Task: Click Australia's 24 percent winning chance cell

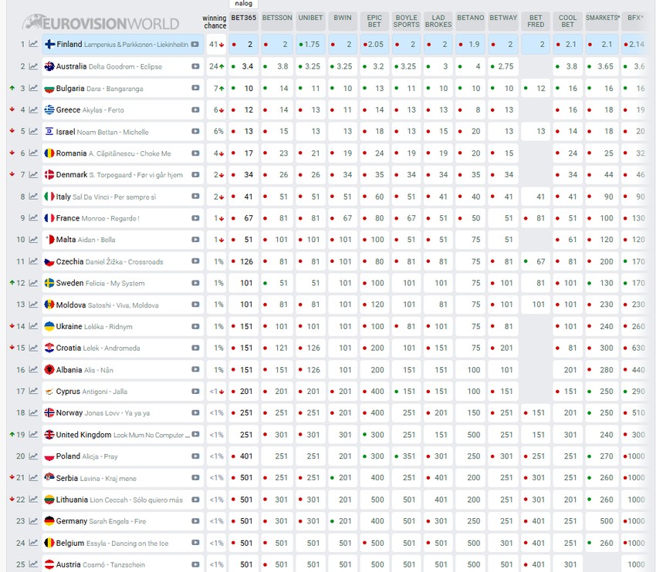Action: [x=216, y=66]
